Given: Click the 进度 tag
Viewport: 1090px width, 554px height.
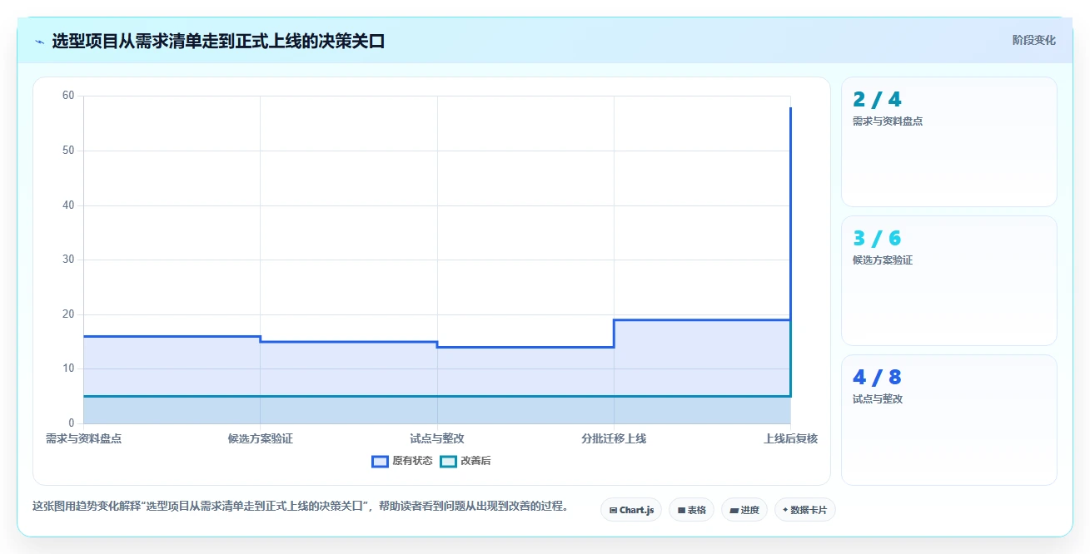Looking at the screenshot, I should click(x=744, y=510).
